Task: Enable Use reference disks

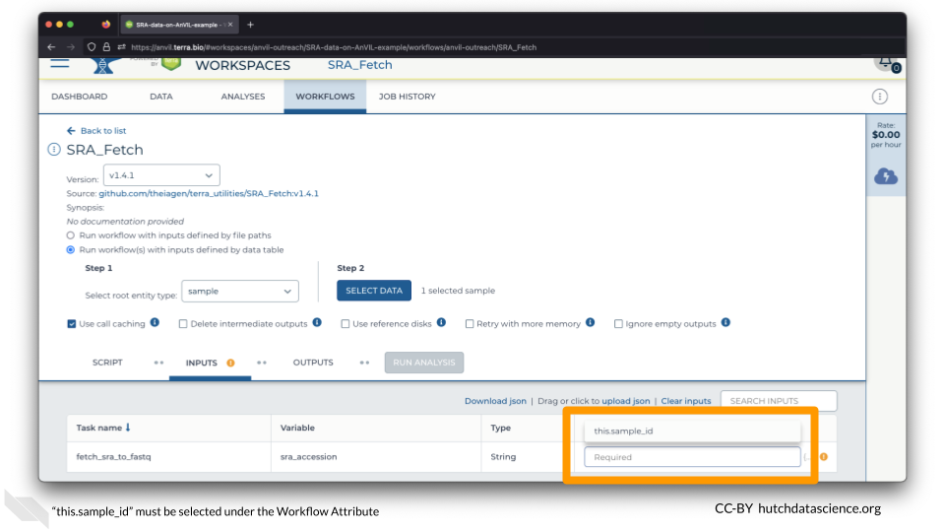Action: tap(345, 324)
